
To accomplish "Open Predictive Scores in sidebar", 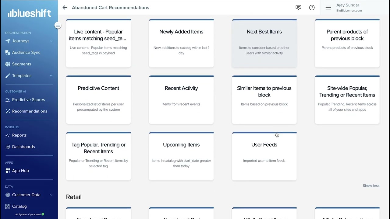I will [28, 99].
